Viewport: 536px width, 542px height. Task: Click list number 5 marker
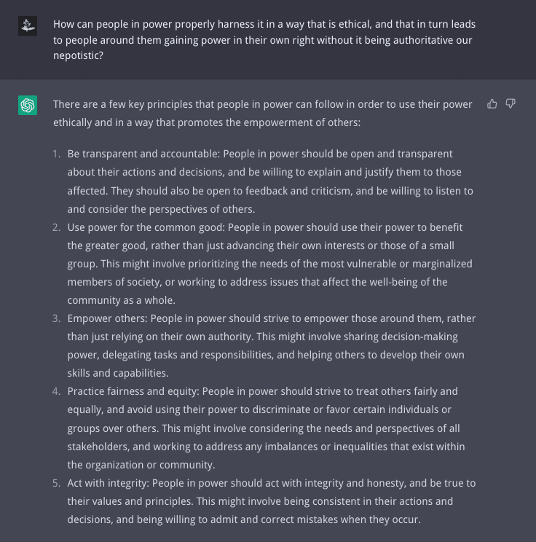[56, 483]
